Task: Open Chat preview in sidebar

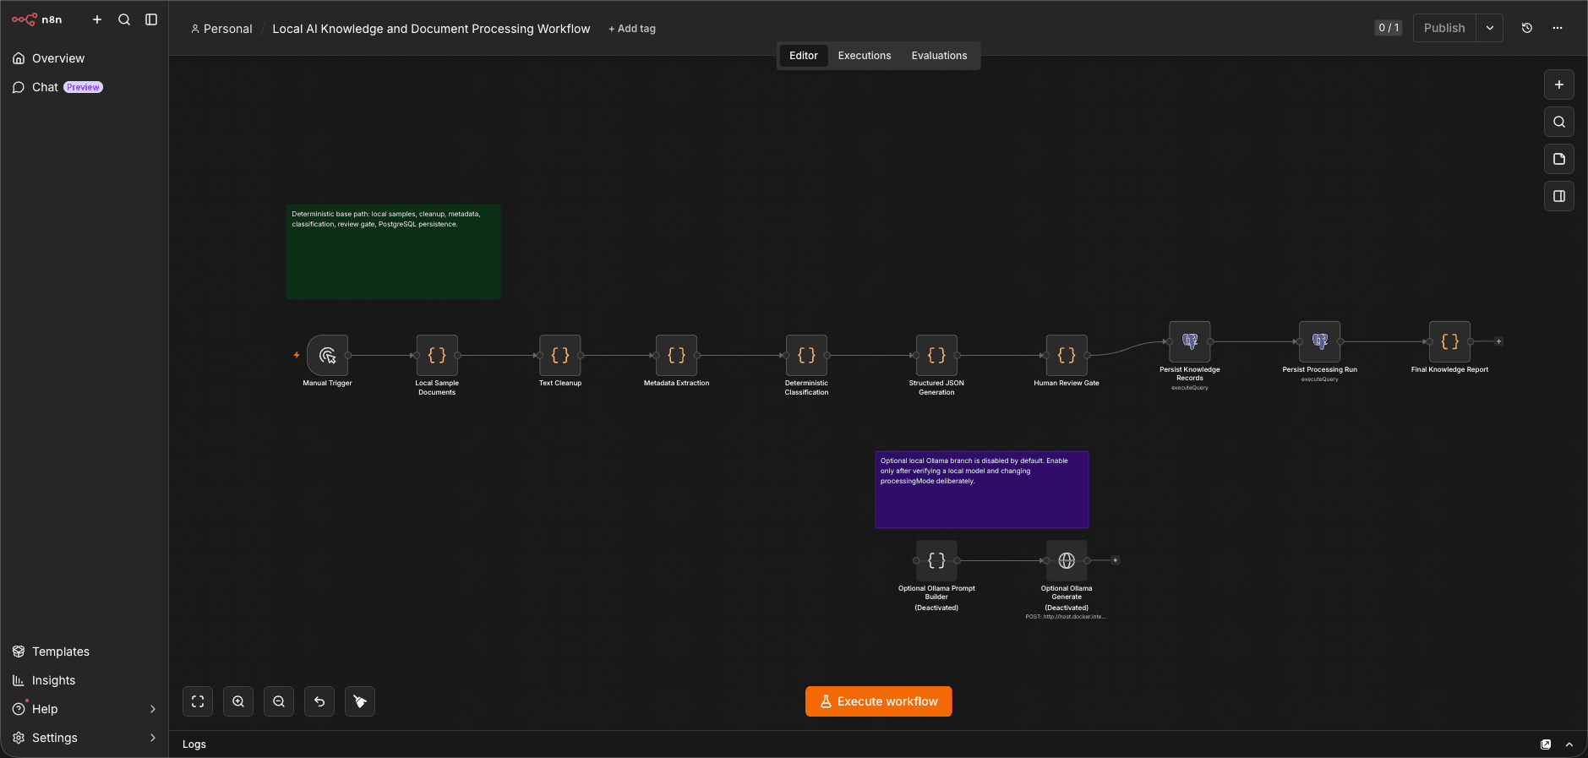Action: 57,87
